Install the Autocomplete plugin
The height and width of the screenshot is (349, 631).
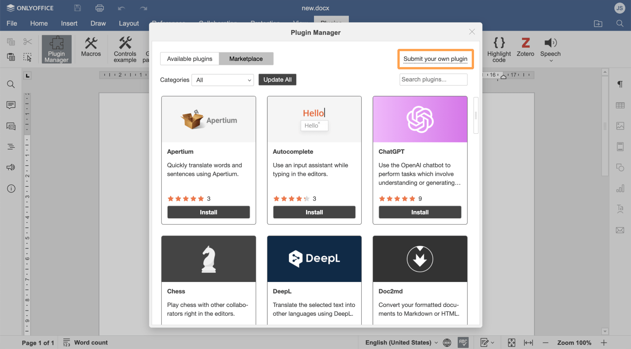pos(314,212)
